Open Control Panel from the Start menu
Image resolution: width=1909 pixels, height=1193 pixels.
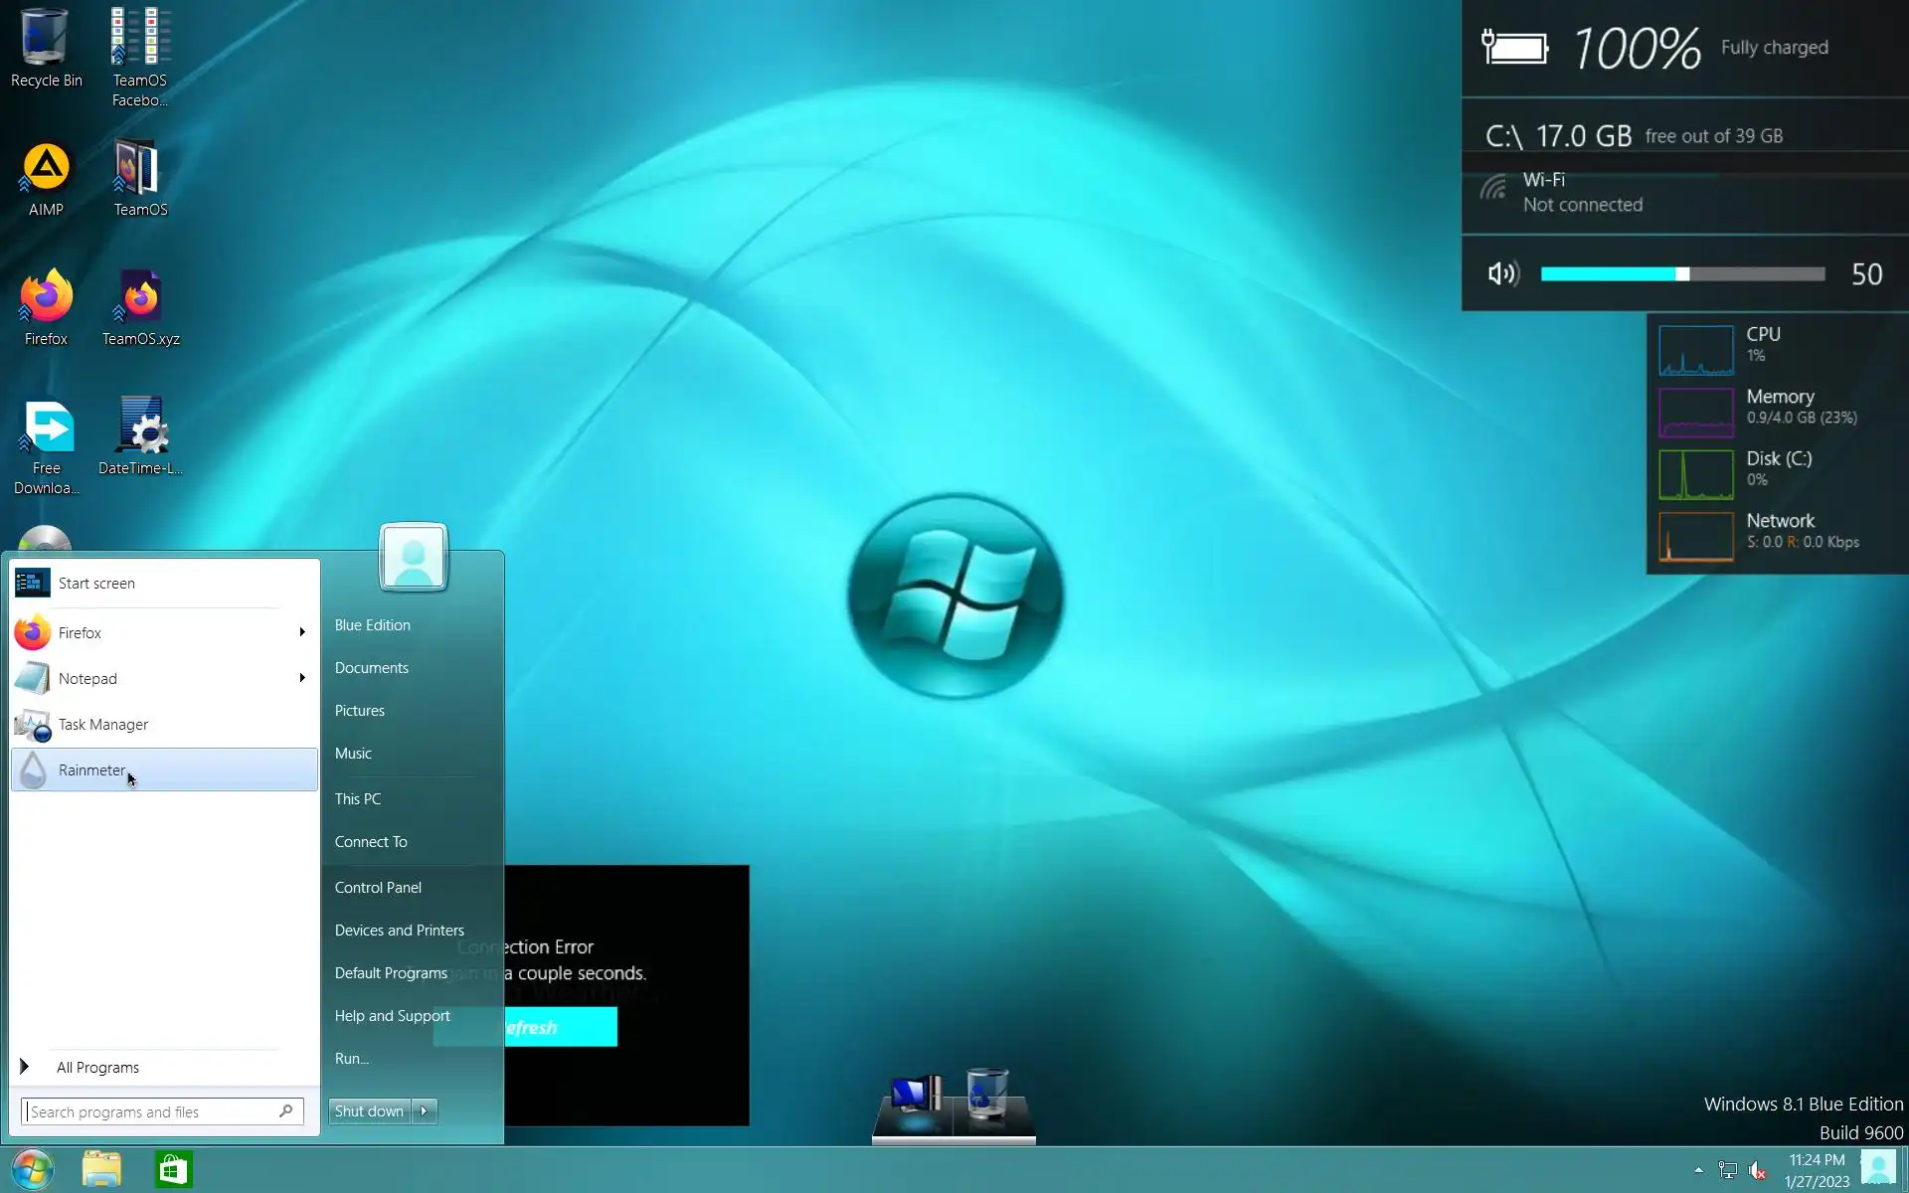point(378,887)
